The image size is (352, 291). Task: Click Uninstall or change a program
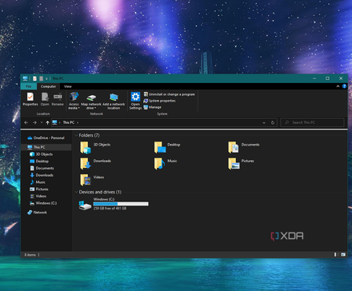169,94
